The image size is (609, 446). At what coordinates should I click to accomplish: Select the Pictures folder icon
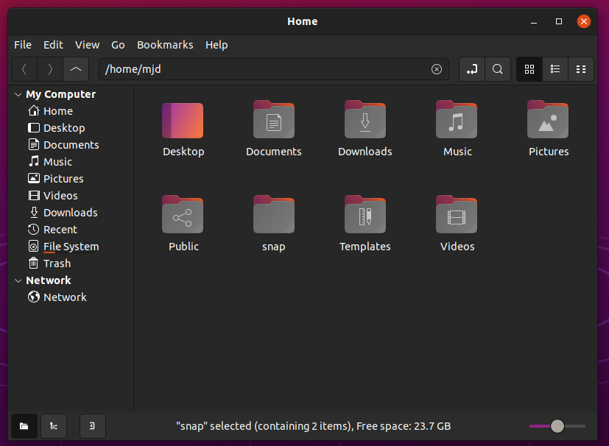548,120
